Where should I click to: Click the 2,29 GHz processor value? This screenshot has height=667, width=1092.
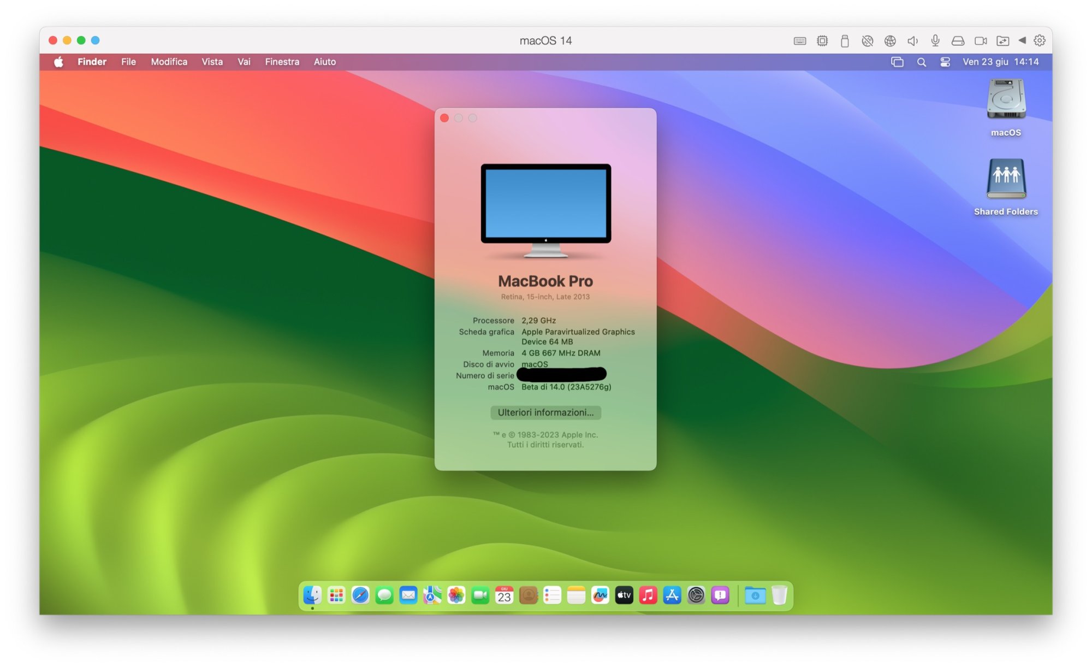(539, 321)
